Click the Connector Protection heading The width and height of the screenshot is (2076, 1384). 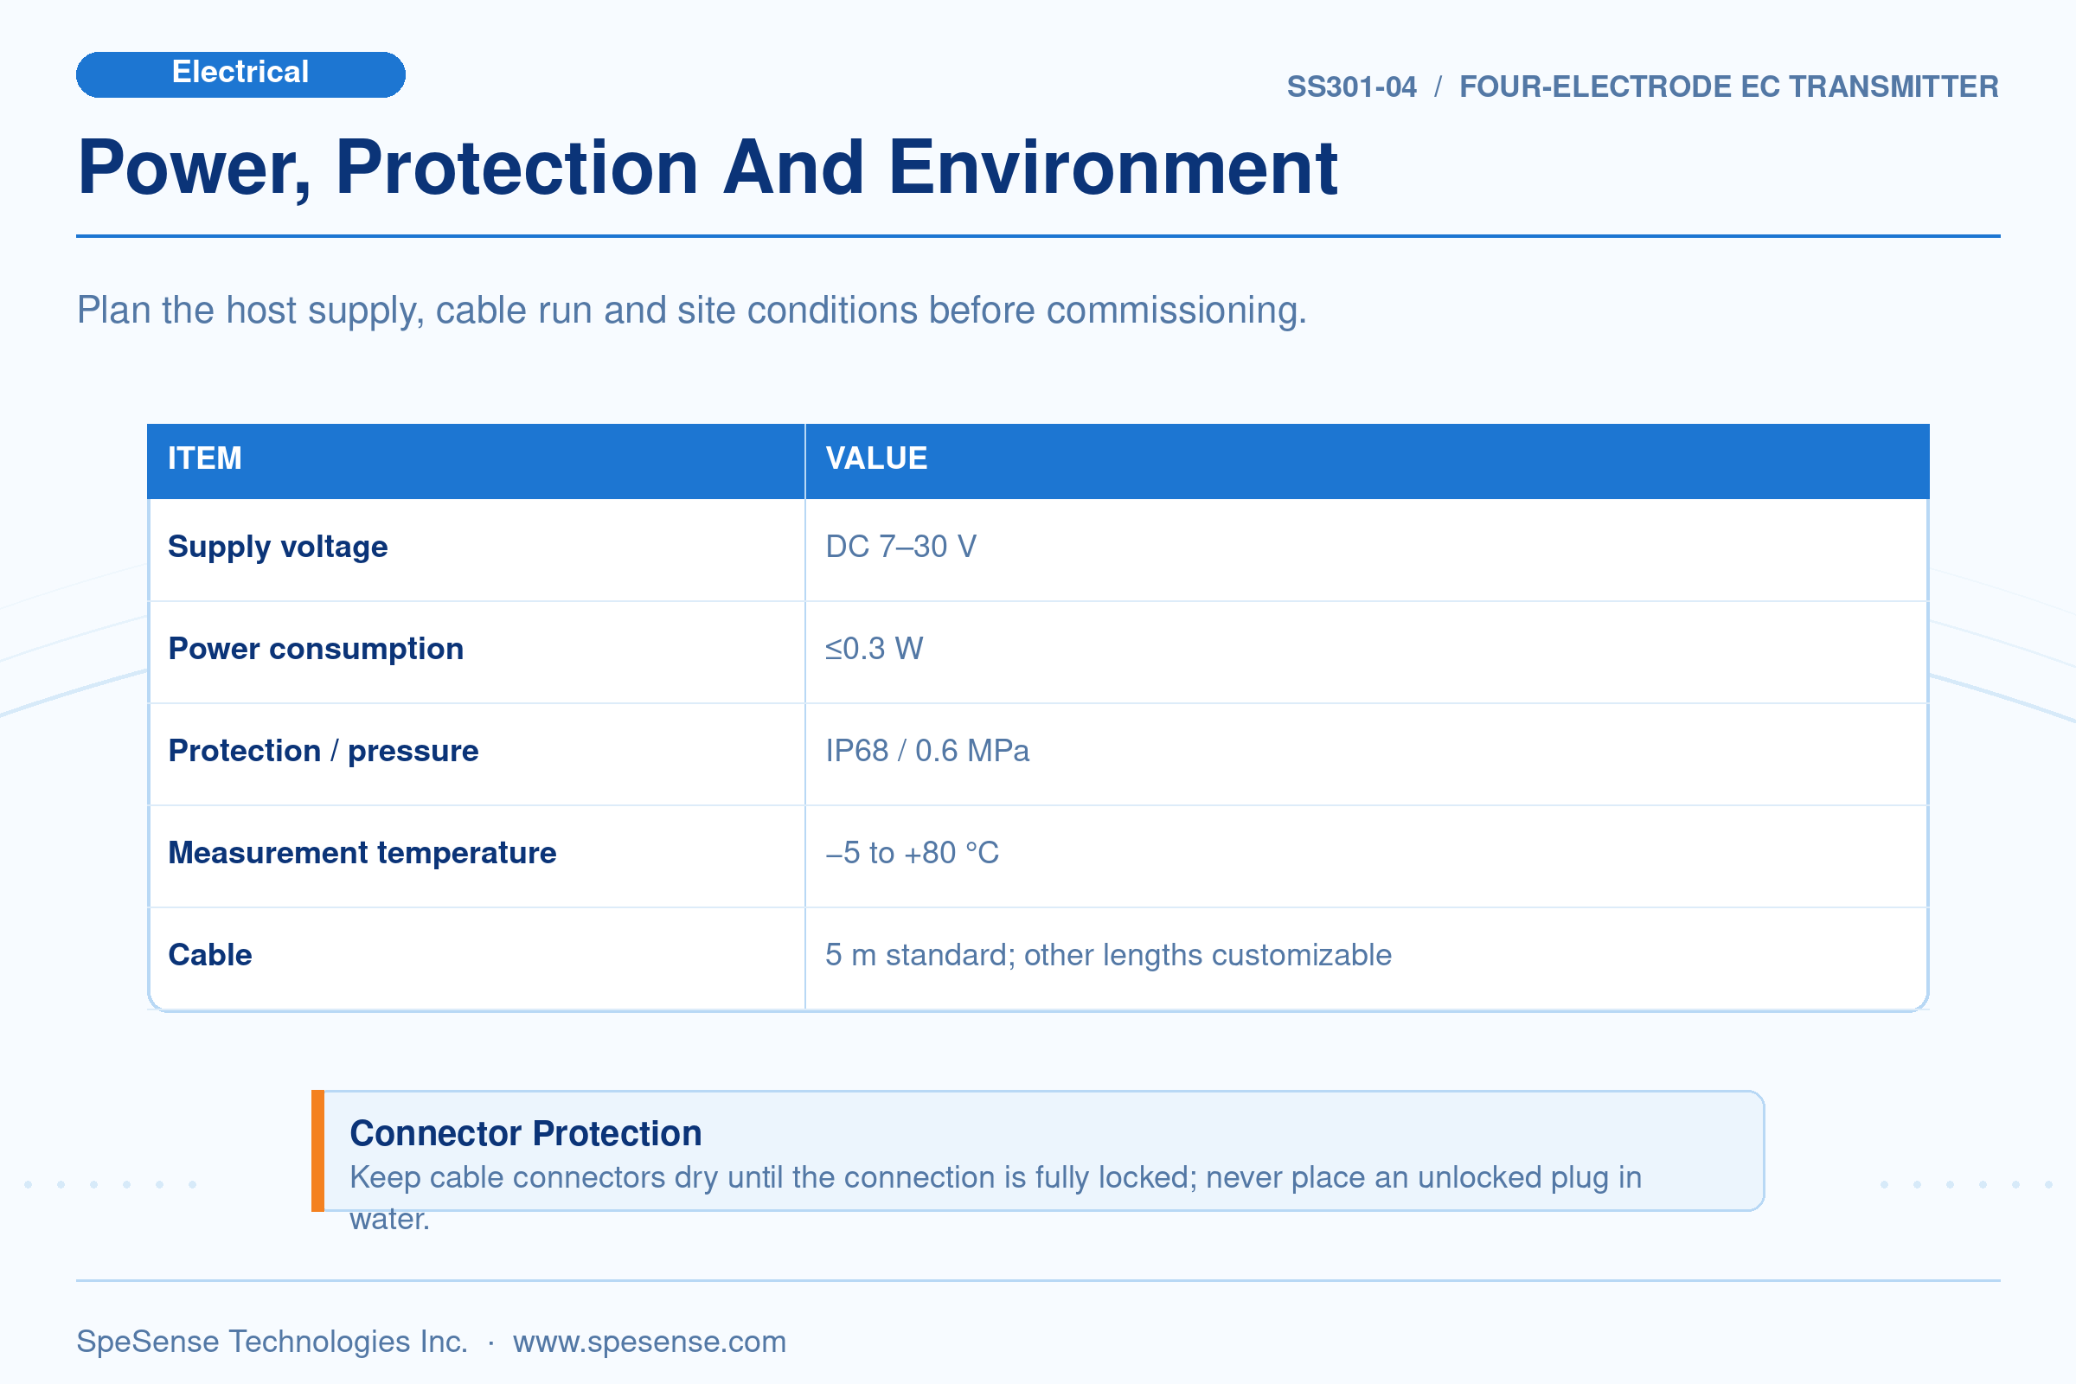coord(525,1133)
